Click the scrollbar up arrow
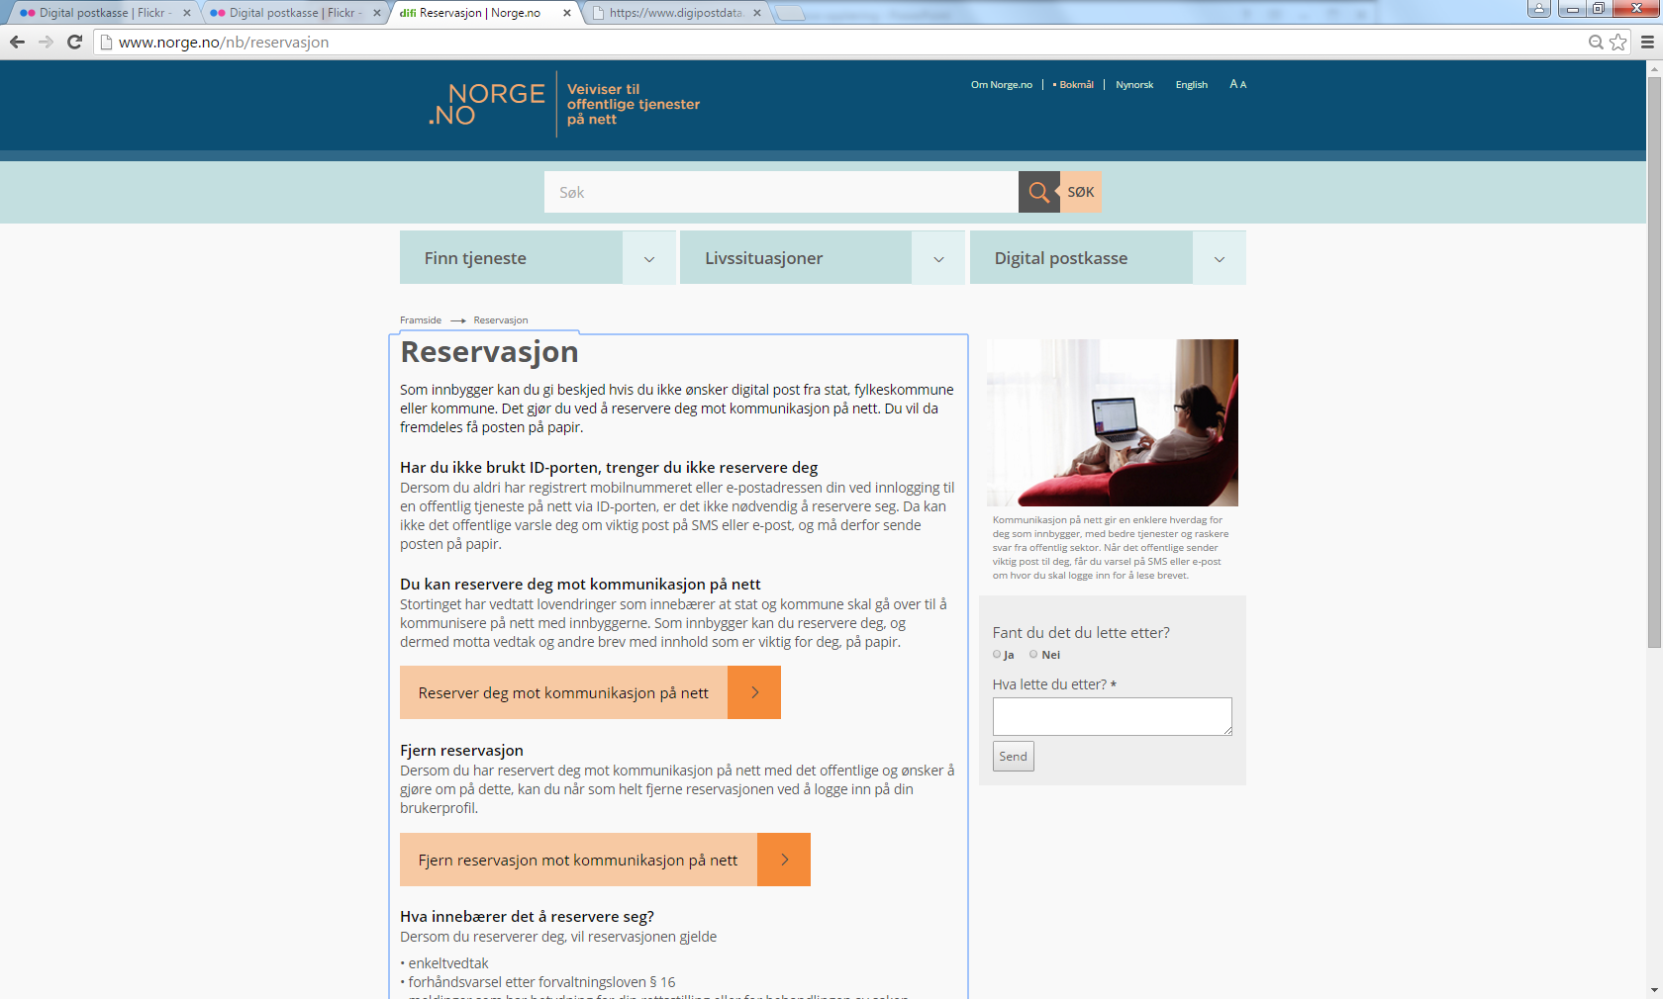1663x999 pixels. point(1654,68)
